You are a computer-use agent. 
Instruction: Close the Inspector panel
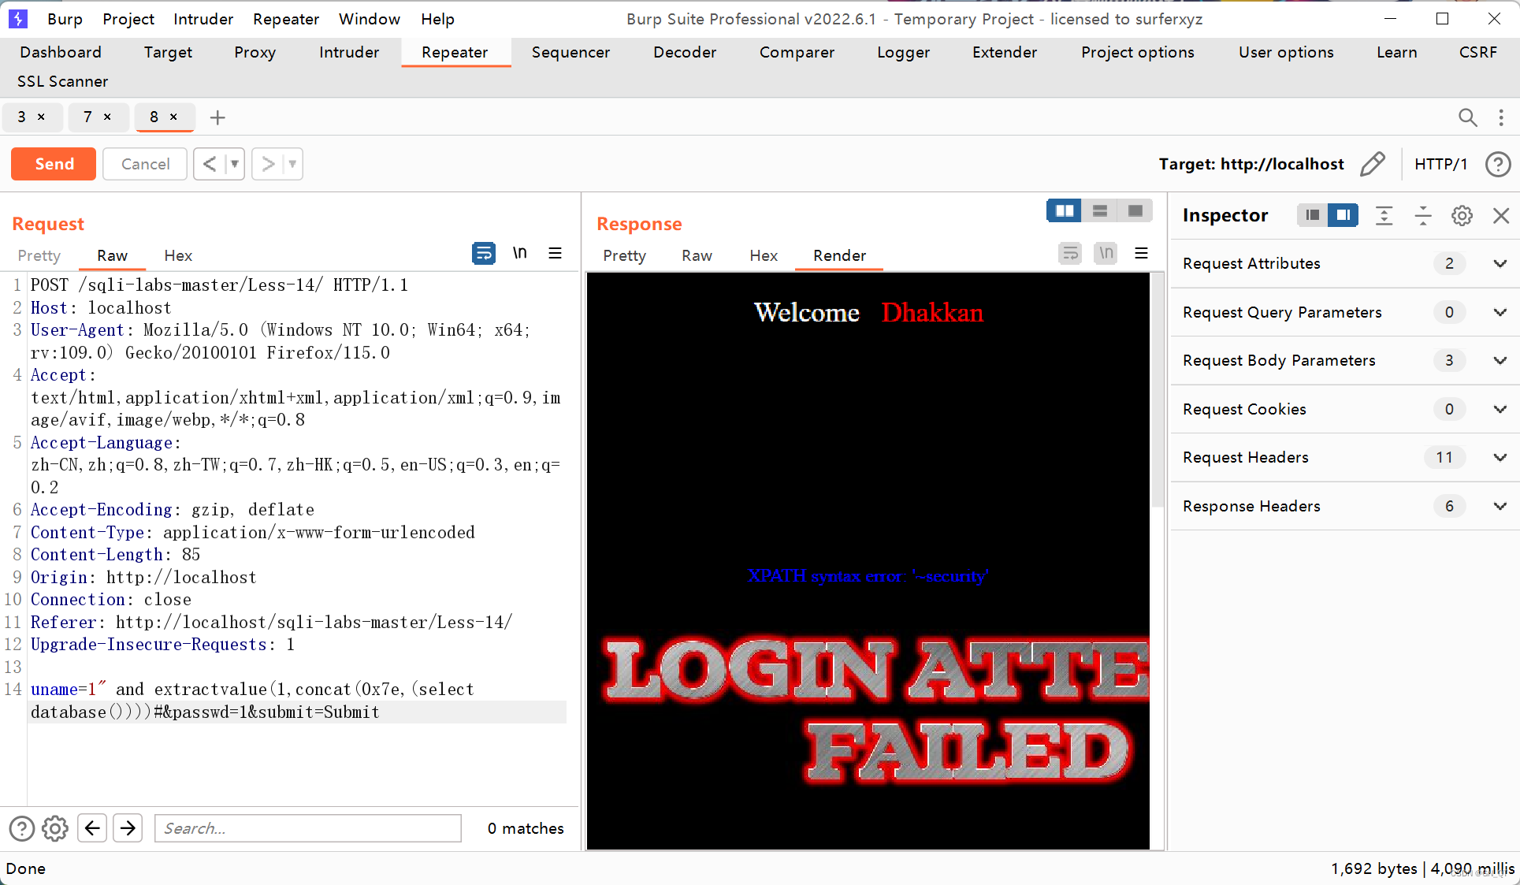pyautogui.click(x=1501, y=215)
